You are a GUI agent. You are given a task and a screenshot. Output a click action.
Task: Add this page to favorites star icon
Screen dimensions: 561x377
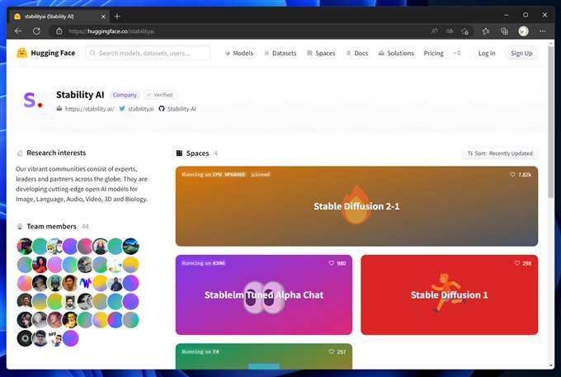point(464,31)
